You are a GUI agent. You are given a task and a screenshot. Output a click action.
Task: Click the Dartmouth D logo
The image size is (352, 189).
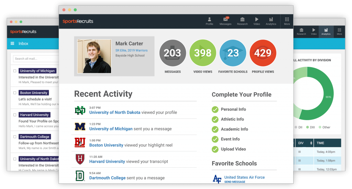coord(80,176)
